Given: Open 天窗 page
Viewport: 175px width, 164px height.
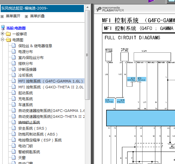Looking at the screenshot, I should coord(22,158).
